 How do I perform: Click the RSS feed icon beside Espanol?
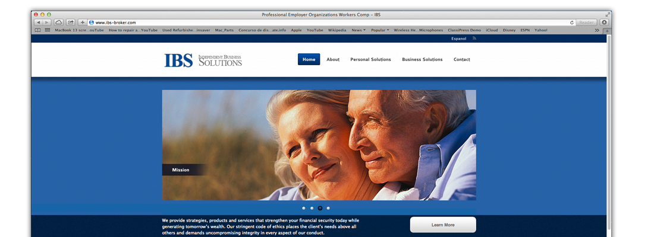[474, 38]
